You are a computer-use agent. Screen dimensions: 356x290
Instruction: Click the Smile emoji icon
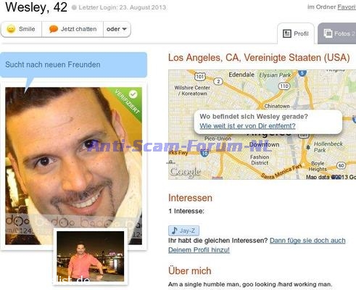(11, 29)
